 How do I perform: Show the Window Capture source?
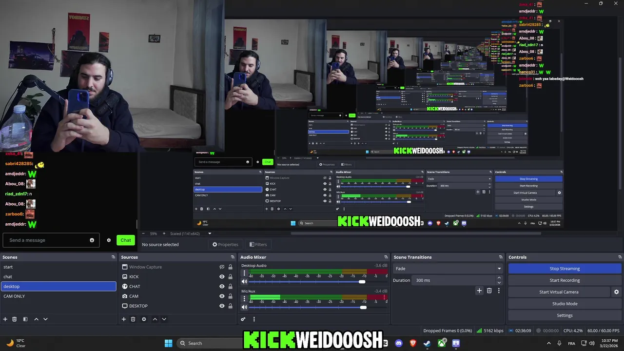[x=222, y=267]
